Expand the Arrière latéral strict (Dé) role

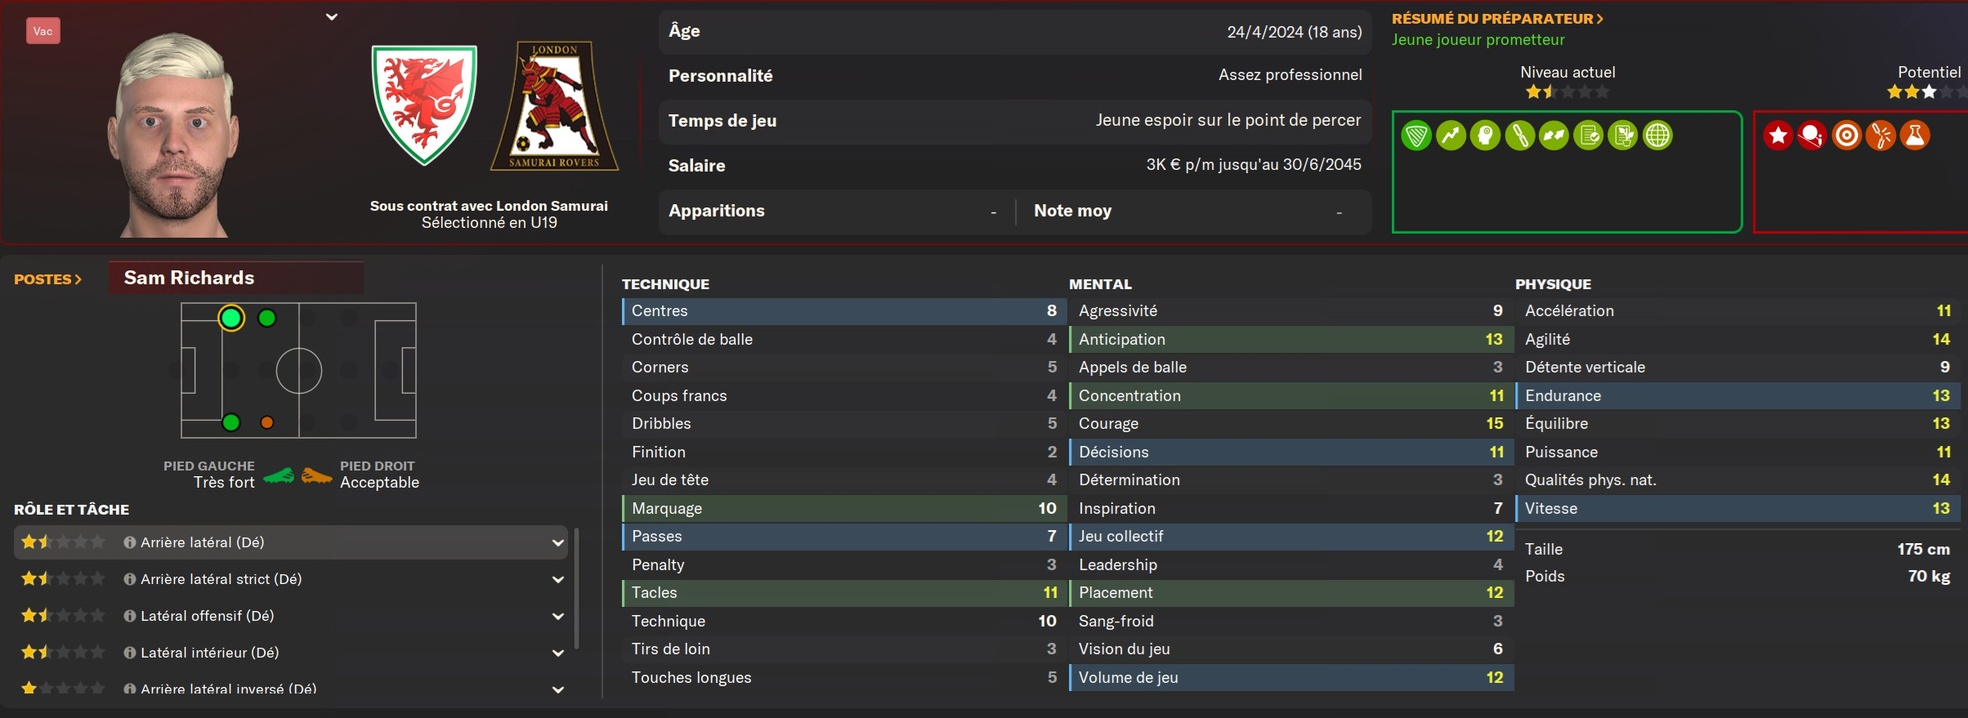557,579
